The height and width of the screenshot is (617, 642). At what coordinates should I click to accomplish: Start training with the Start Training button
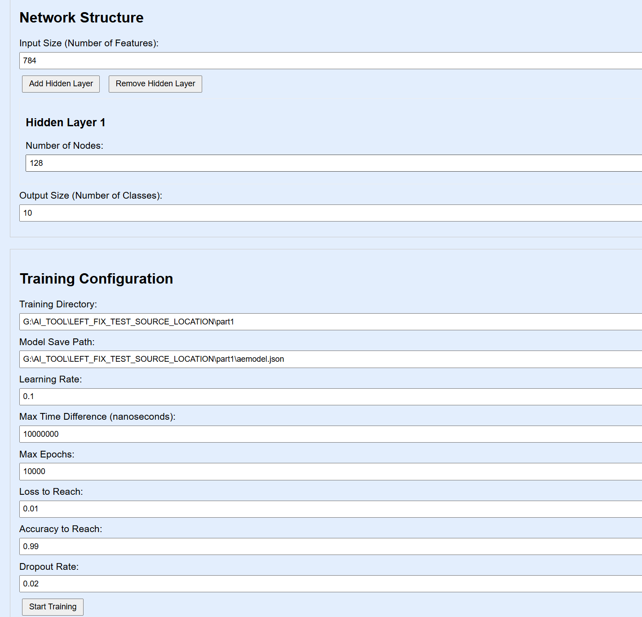click(53, 607)
